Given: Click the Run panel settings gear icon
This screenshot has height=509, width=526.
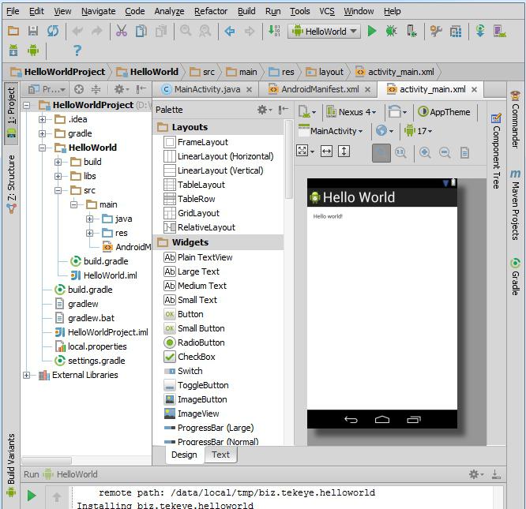Looking at the screenshot, I should [475, 474].
